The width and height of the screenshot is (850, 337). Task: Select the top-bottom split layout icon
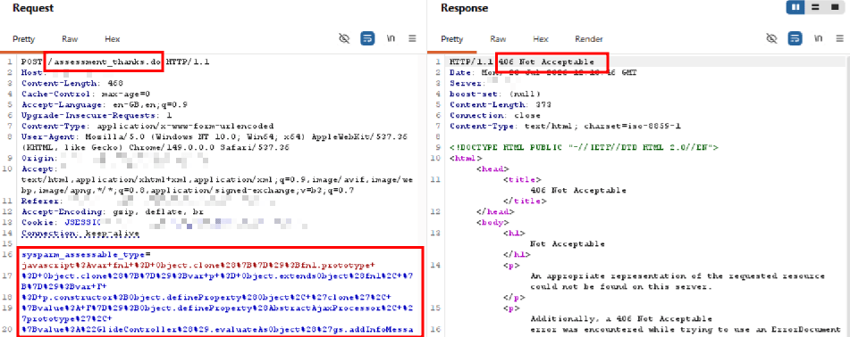coord(815,7)
